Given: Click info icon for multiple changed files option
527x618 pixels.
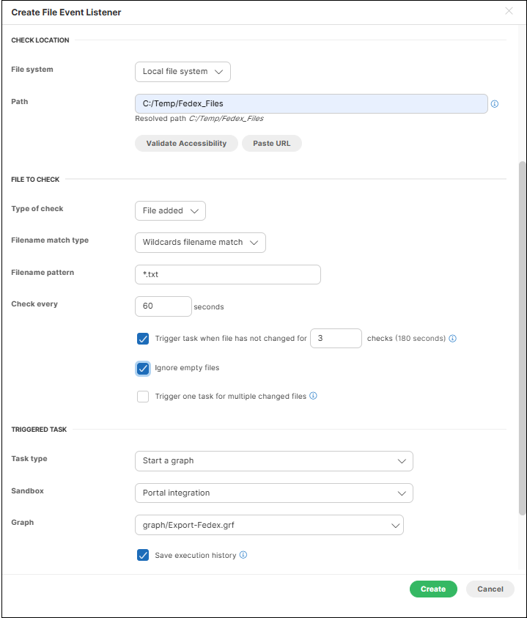Looking at the screenshot, I should coord(313,396).
